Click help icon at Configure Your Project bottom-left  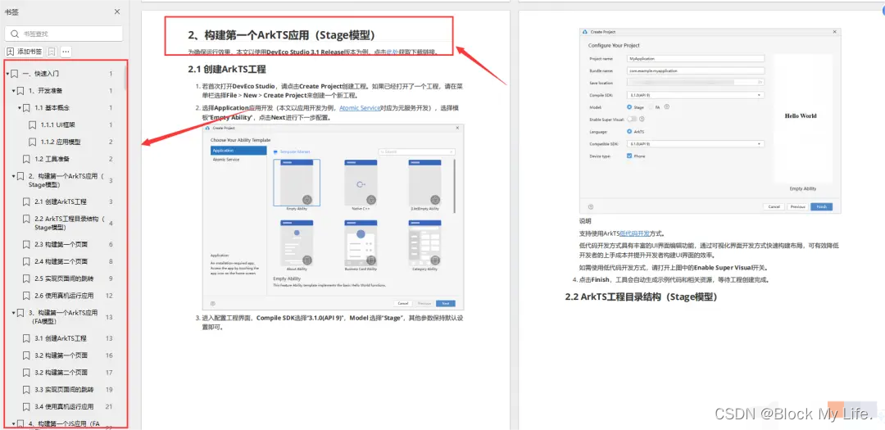point(590,207)
